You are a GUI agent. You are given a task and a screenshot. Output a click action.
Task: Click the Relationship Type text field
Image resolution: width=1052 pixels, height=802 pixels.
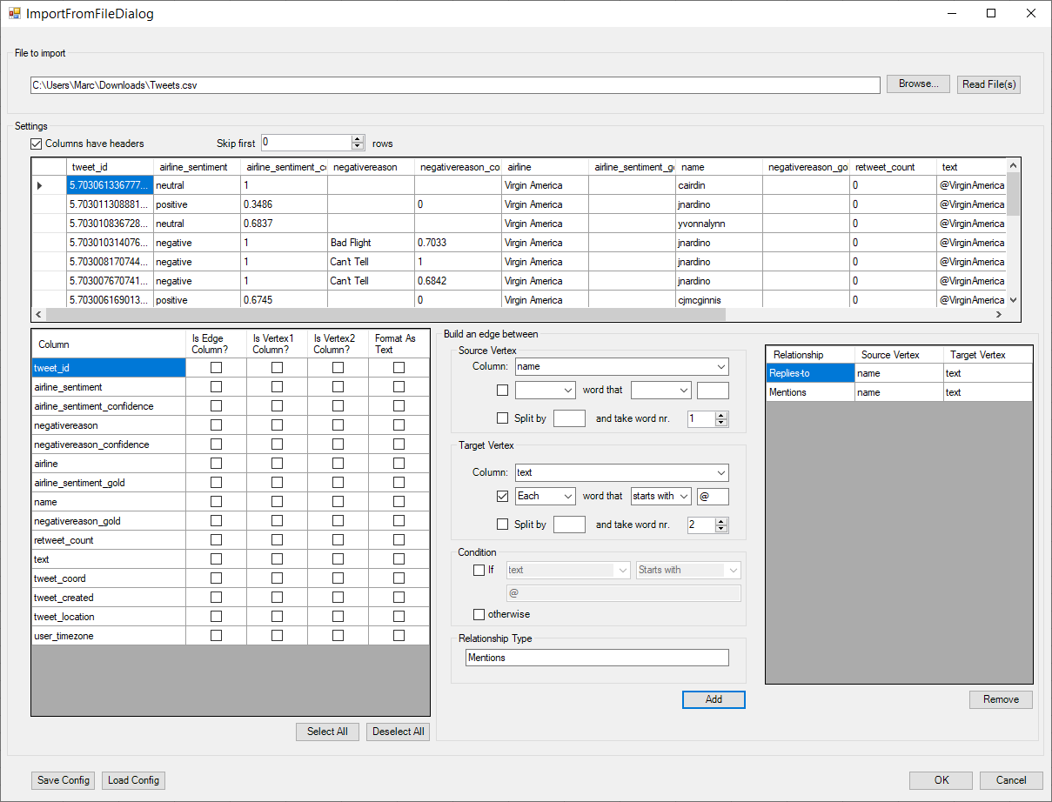pyautogui.click(x=597, y=658)
